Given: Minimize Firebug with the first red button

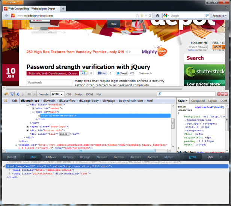Looking at the screenshot, I should pyautogui.click(x=219, y=94).
